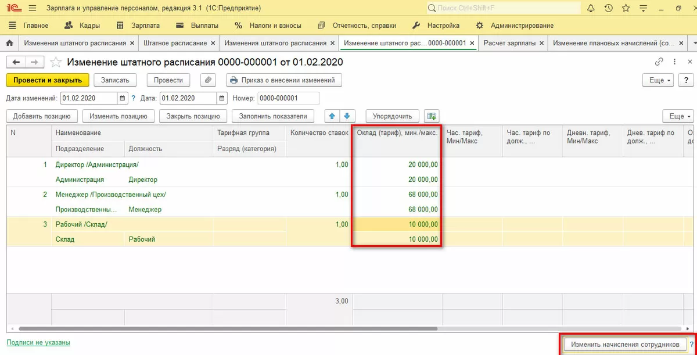Move row up with arrow icon
The image size is (697, 355).
pyautogui.click(x=332, y=116)
